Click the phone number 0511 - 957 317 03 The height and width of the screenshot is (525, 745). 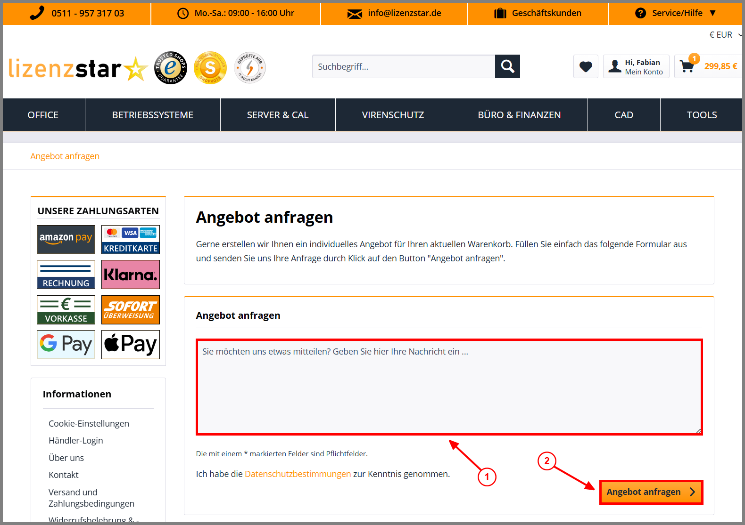point(88,13)
